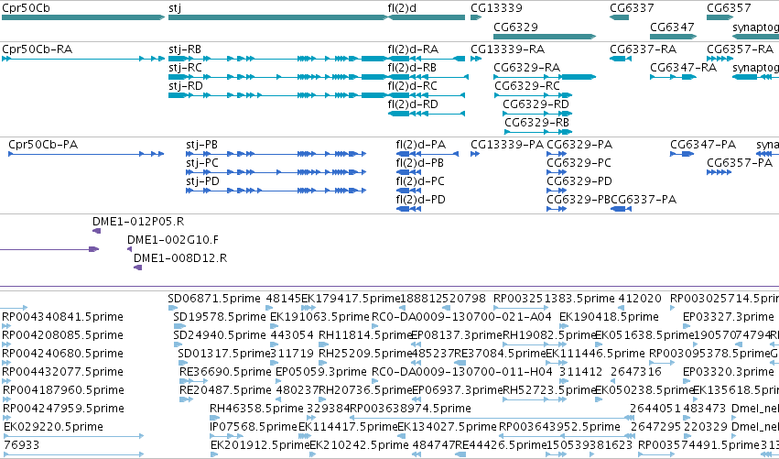The image size is (779, 459).
Task: Click the CG6347-RA transcript label
Action: coord(683,68)
